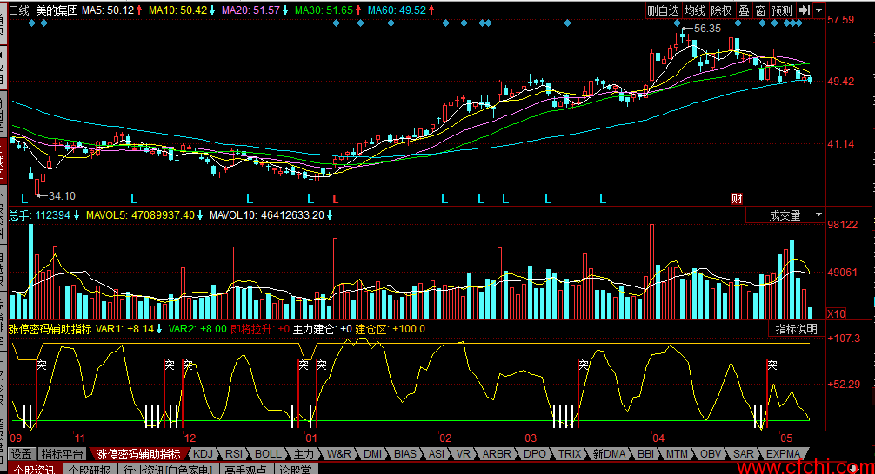Click the 总手: 112394 readout

click(x=40, y=215)
